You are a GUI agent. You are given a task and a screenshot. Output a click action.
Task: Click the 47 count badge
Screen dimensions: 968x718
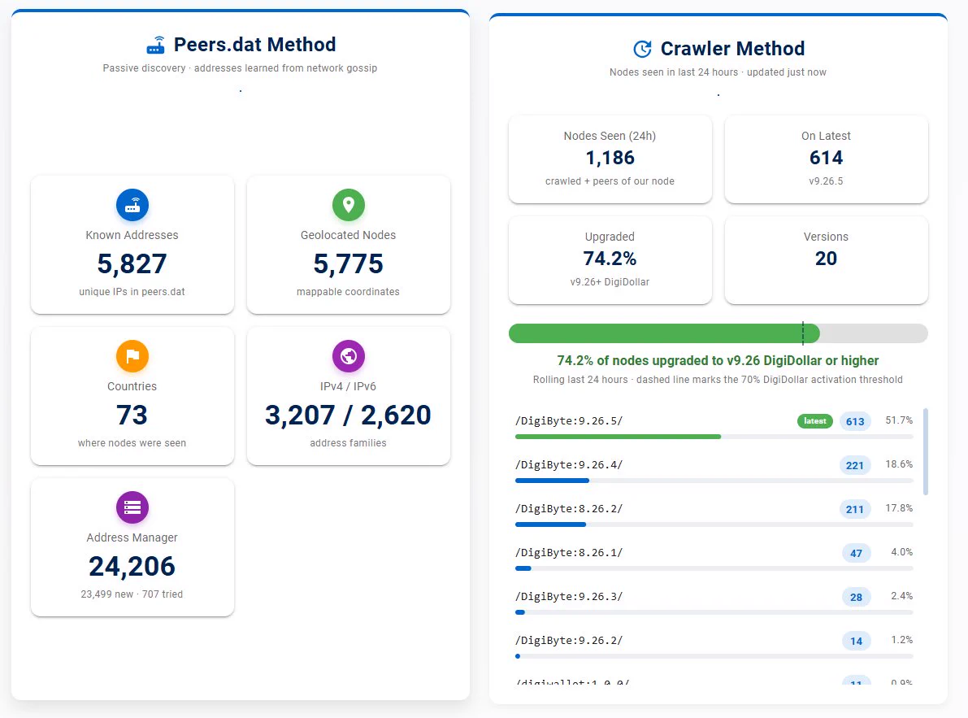pyautogui.click(x=857, y=553)
